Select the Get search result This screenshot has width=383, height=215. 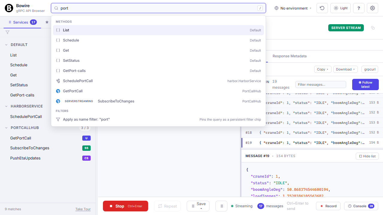point(158,50)
